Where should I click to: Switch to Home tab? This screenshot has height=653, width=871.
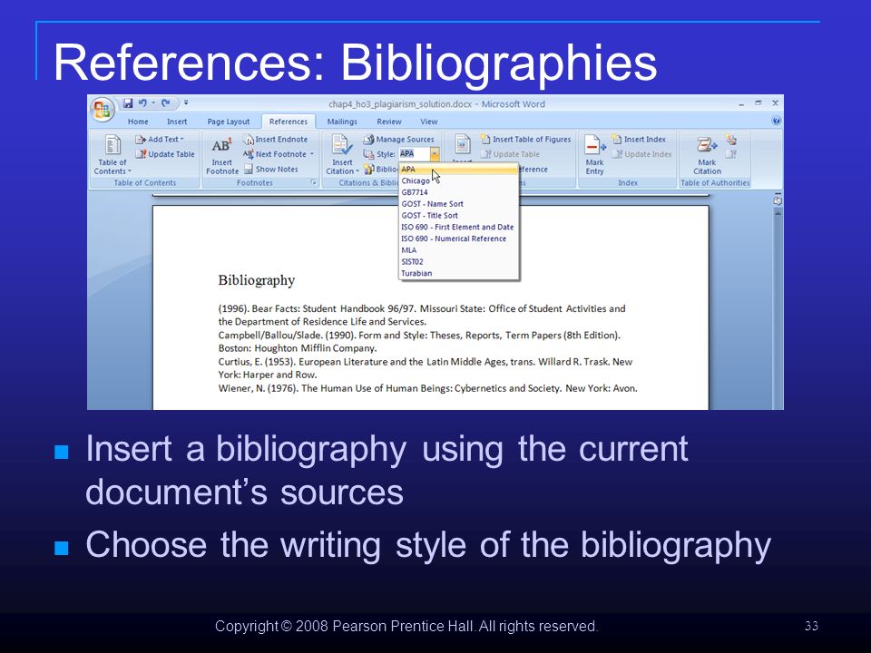click(x=138, y=122)
